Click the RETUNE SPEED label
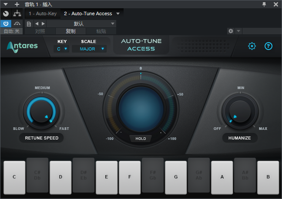The height and width of the screenshot is (199, 282). pyautogui.click(x=41, y=138)
